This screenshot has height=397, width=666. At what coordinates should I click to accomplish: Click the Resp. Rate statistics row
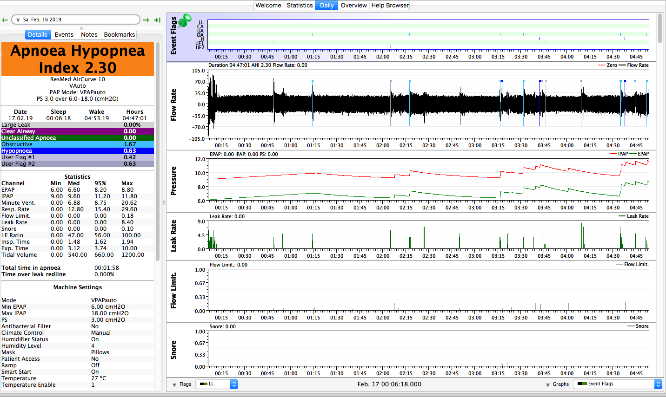pos(78,209)
